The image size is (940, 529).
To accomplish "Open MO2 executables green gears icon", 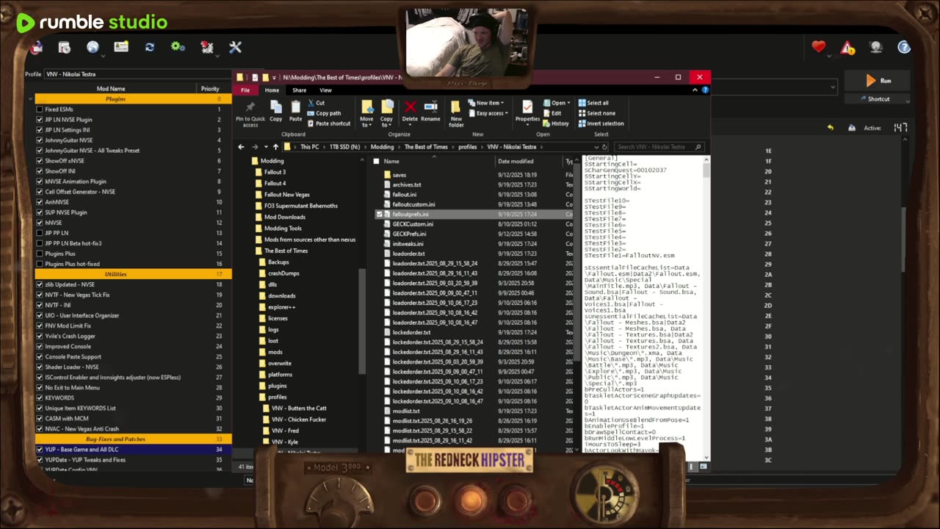I will (x=178, y=47).
